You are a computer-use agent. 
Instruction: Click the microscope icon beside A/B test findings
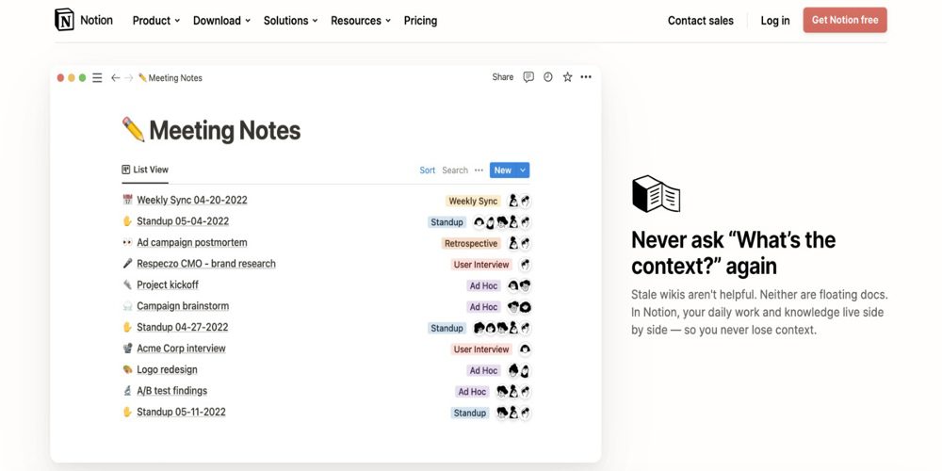point(127,391)
